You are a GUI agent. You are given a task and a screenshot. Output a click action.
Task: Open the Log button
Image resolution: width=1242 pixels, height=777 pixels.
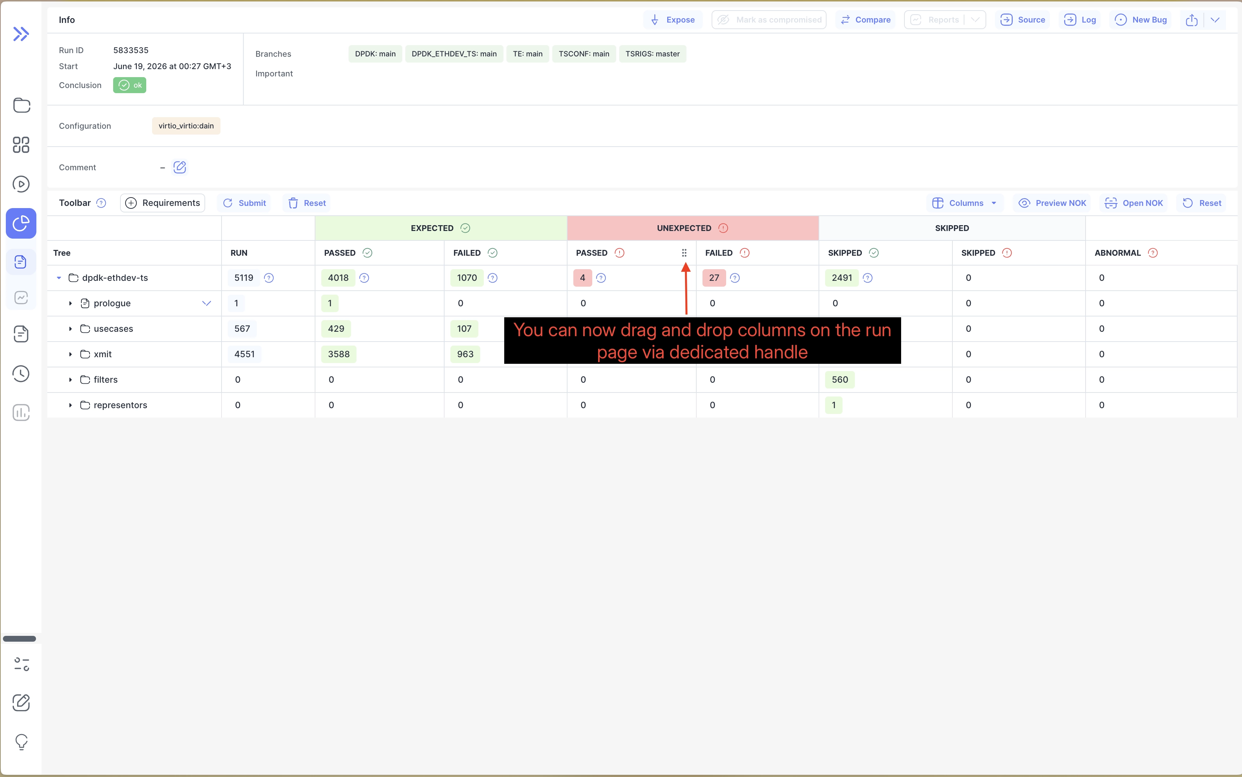point(1080,20)
